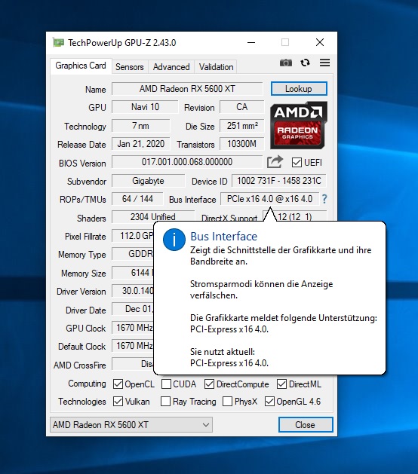Click the Device ID field 1002 731F - 1458 231C
The image size is (418, 474).
click(x=278, y=181)
